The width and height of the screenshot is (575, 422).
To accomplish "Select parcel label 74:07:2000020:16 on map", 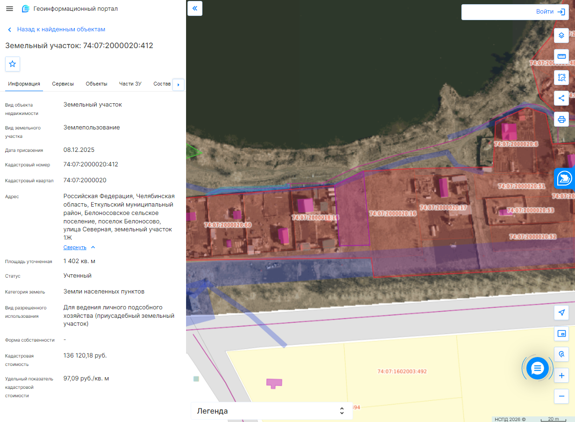I will 393,213.
